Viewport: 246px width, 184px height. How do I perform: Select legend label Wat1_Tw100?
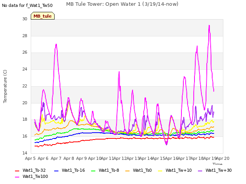click(x=35, y=176)
